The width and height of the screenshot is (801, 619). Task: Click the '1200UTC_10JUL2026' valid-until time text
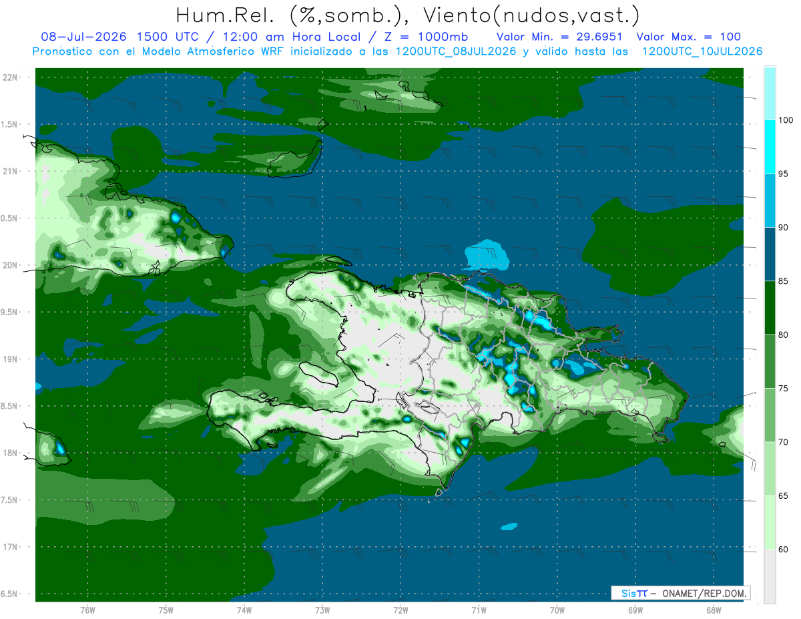702,51
